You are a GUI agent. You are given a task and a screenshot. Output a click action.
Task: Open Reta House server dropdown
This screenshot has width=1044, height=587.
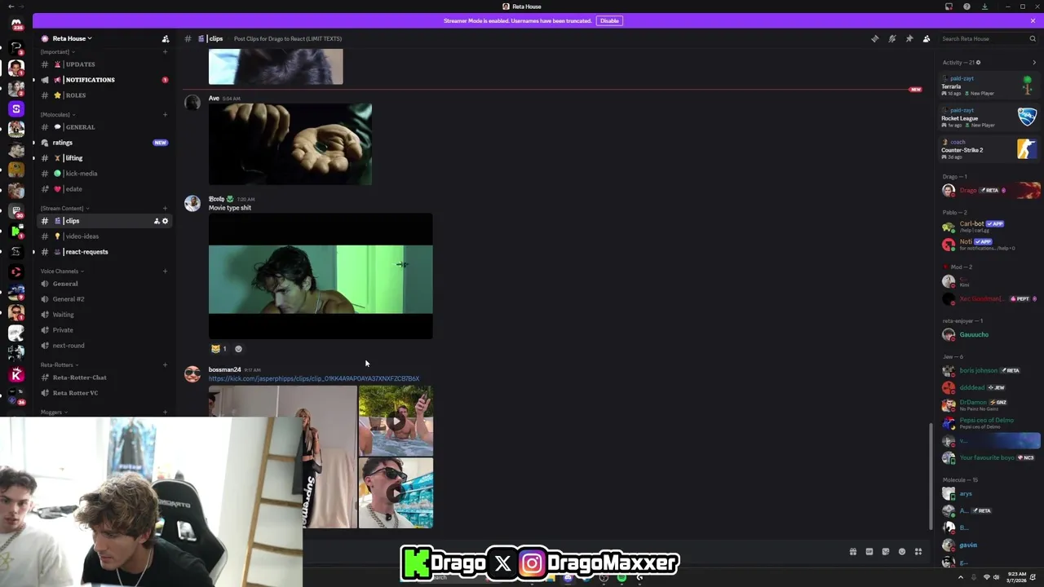(72, 38)
